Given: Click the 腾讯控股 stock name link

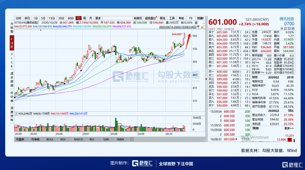Looking at the screenshot, I should pos(287,19).
